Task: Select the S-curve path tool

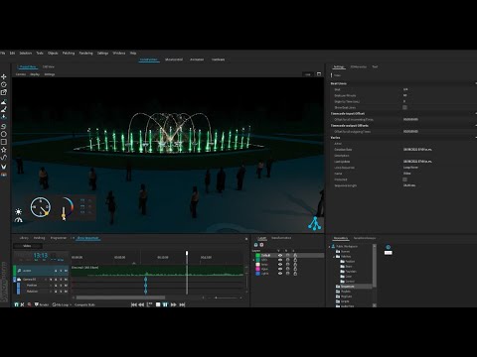Action: (4, 158)
